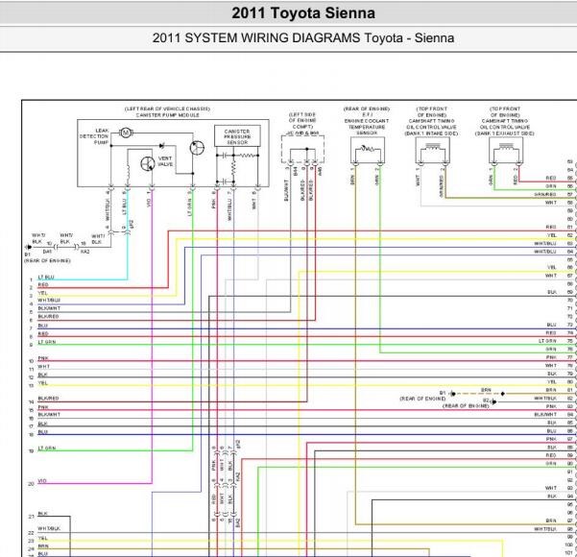577x557 pixels.
Task: Click the vertical "WHT/BLK" label under pump module pin 4
Action: [x=108, y=209]
